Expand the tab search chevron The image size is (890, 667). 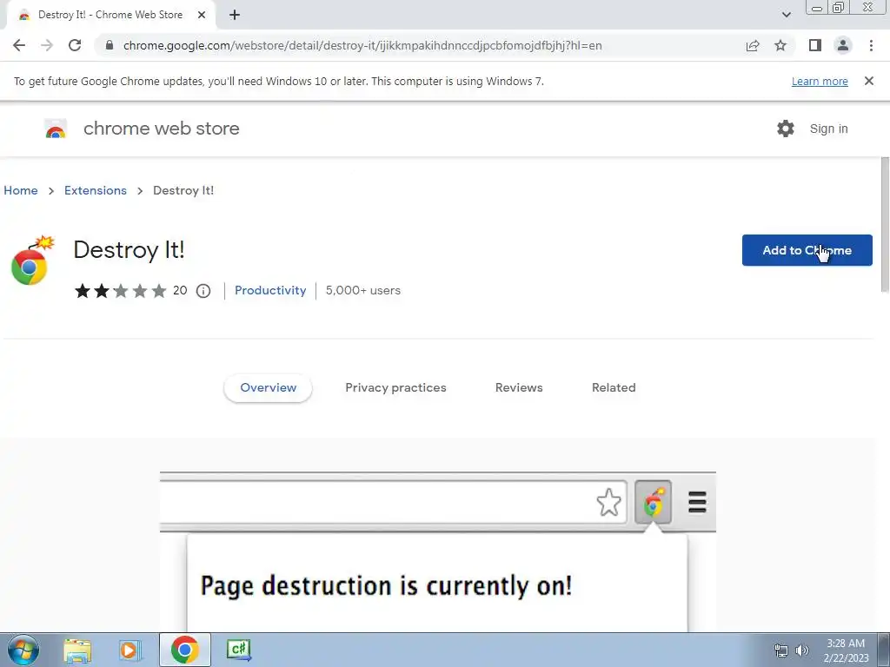click(x=786, y=15)
